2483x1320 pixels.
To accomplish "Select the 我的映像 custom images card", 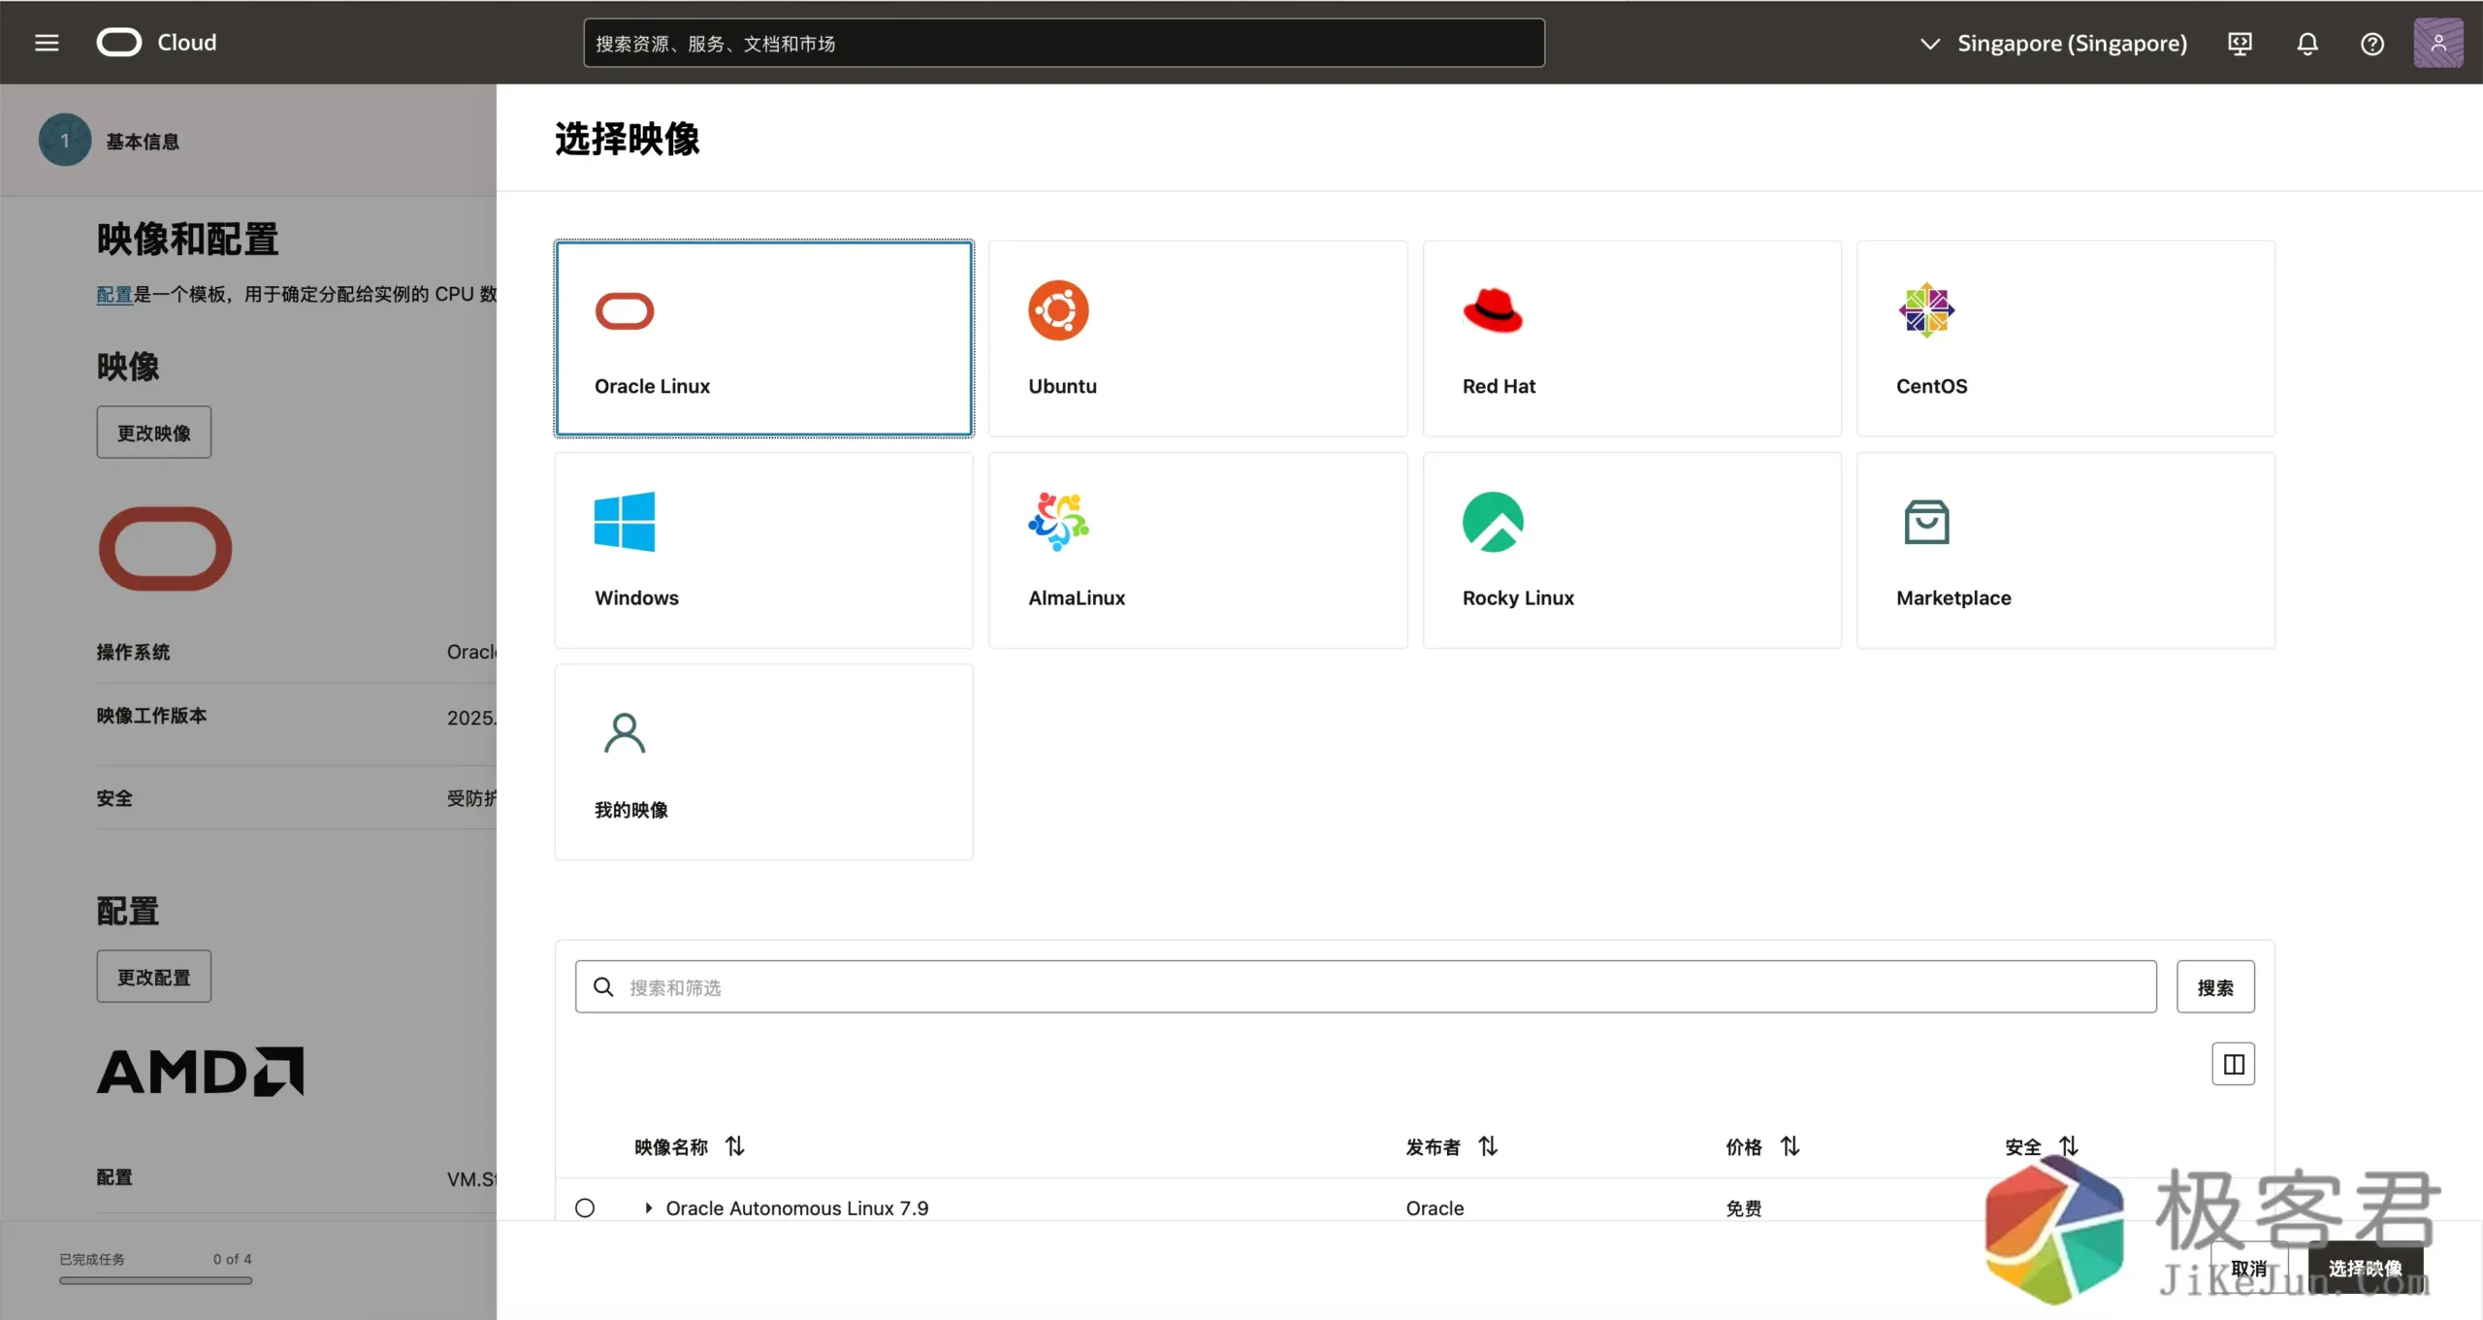I will pos(764,761).
